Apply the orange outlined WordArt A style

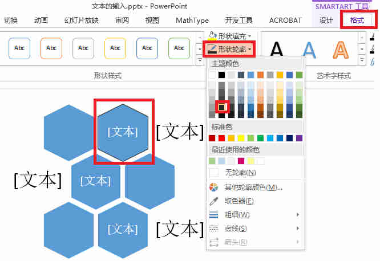[x=341, y=50]
